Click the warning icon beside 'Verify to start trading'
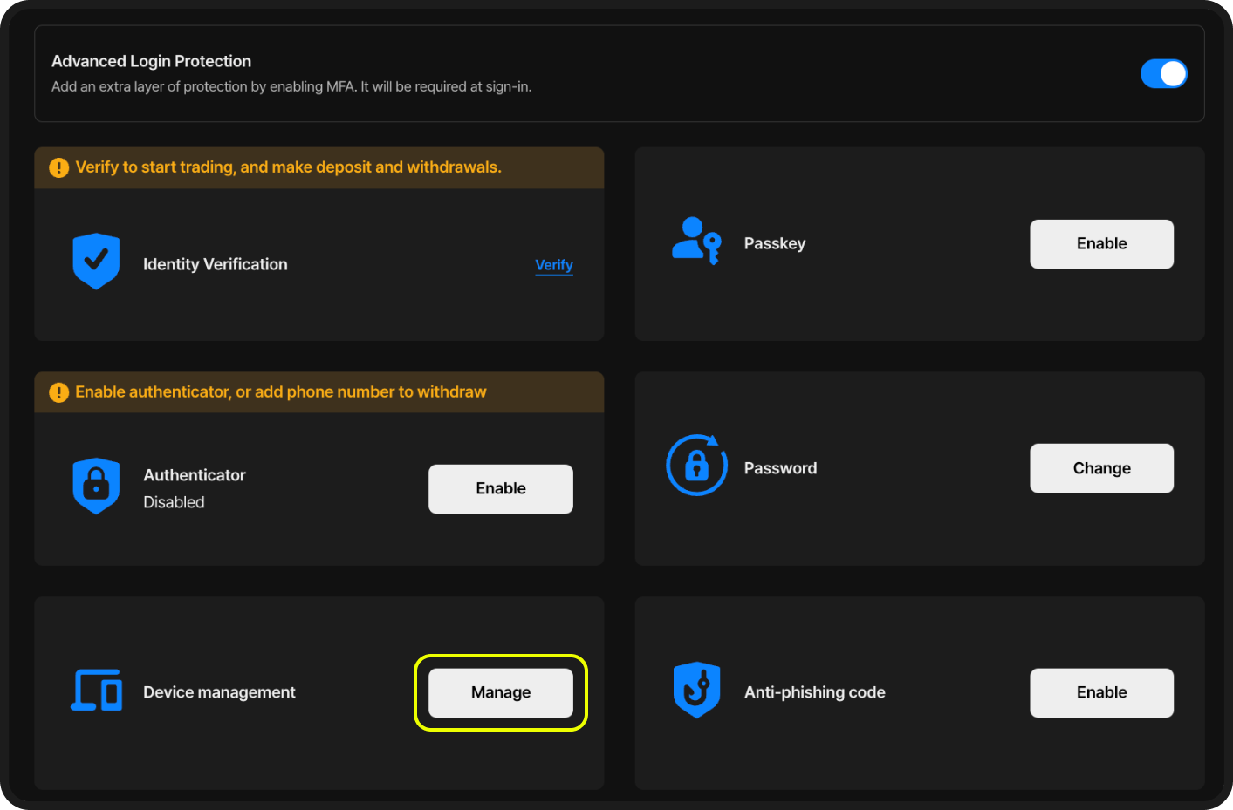The width and height of the screenshot is (1233, 810). click(x=58, y=167)
